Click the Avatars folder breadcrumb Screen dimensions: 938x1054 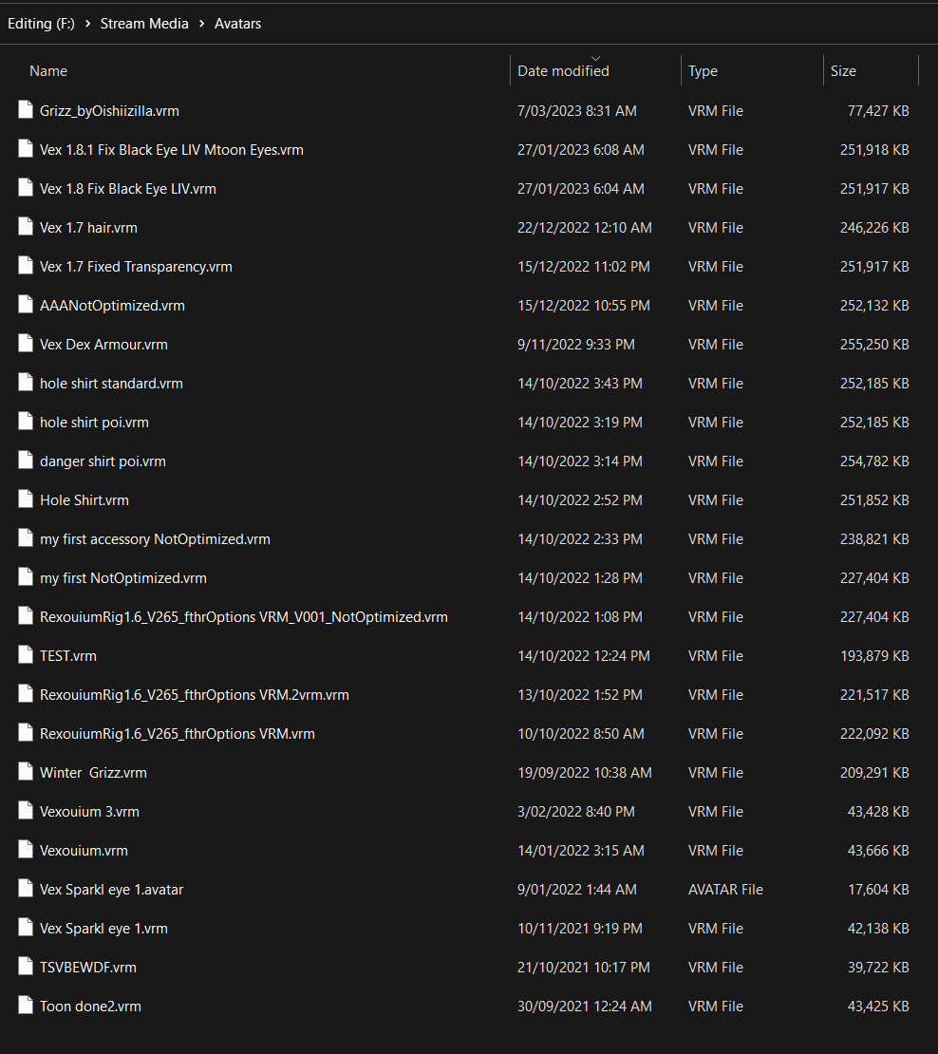(237, 24)
